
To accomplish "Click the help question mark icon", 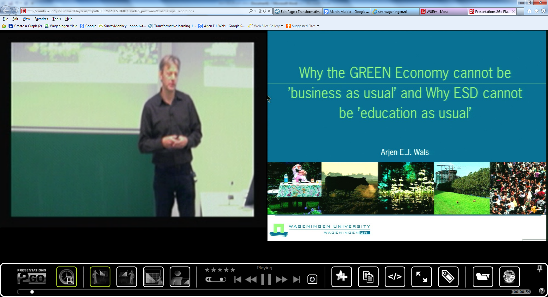I will pos(541,291).
